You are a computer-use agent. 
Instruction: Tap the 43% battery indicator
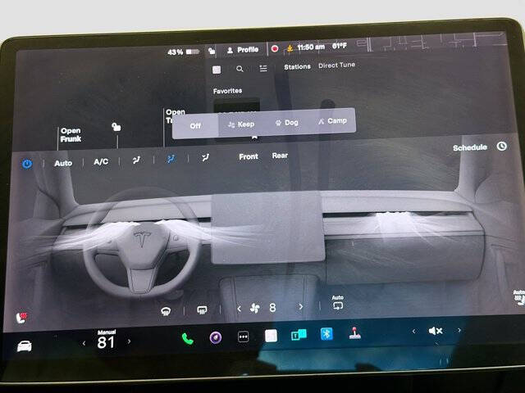pos(184,52)
